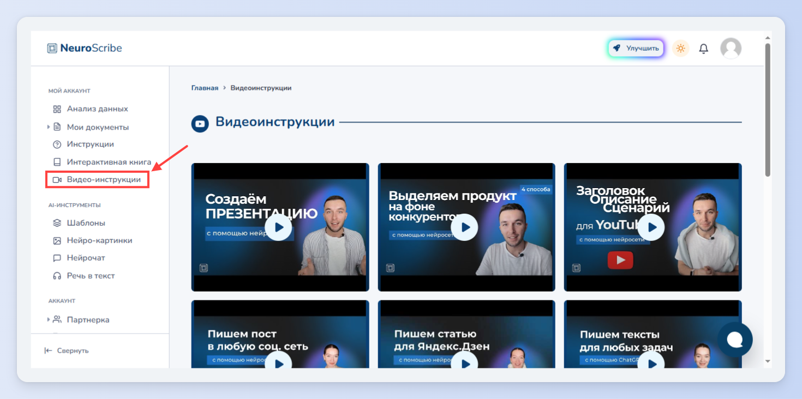
Task: Open Нейро-картинки in the sidebar
Action: (99, 240)
